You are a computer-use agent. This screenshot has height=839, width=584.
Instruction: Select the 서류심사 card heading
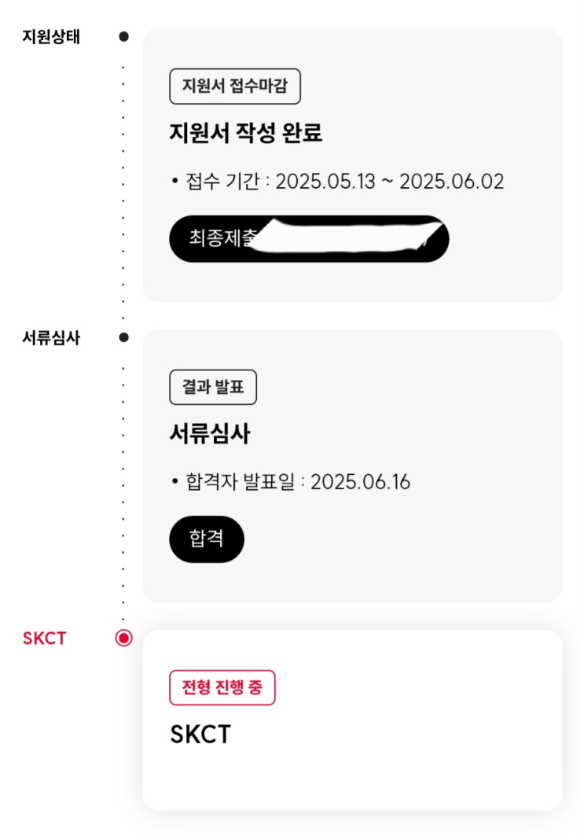pos(210,433)
